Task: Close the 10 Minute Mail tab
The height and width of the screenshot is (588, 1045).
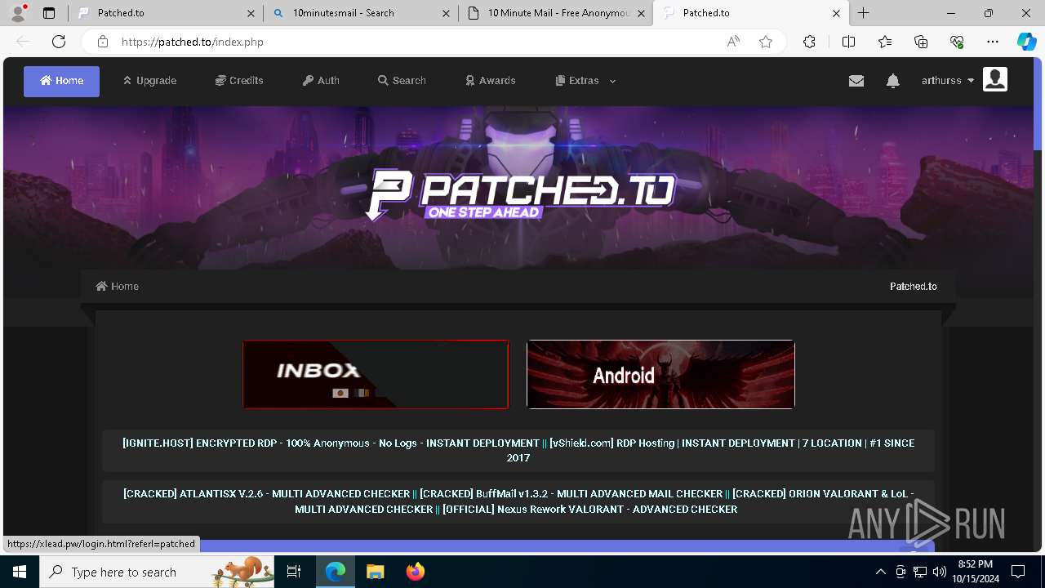Action: (641, 13)
